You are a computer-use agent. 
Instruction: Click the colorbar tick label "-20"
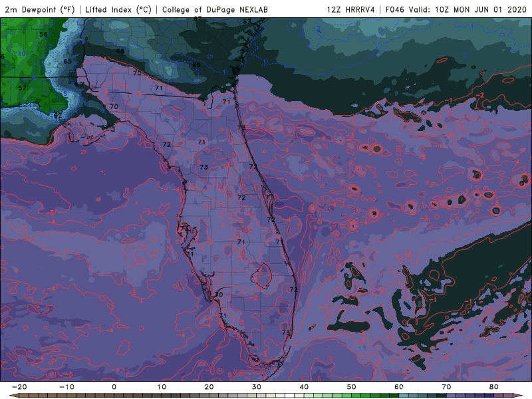(19, 387)
